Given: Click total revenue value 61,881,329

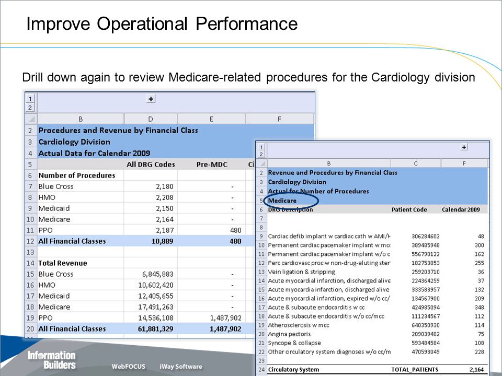Looking at the screenshot, I should (x=156, y=328).
